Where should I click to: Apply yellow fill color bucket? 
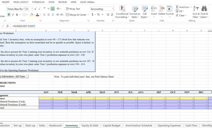pyautogui.click(x=32, y=14)
